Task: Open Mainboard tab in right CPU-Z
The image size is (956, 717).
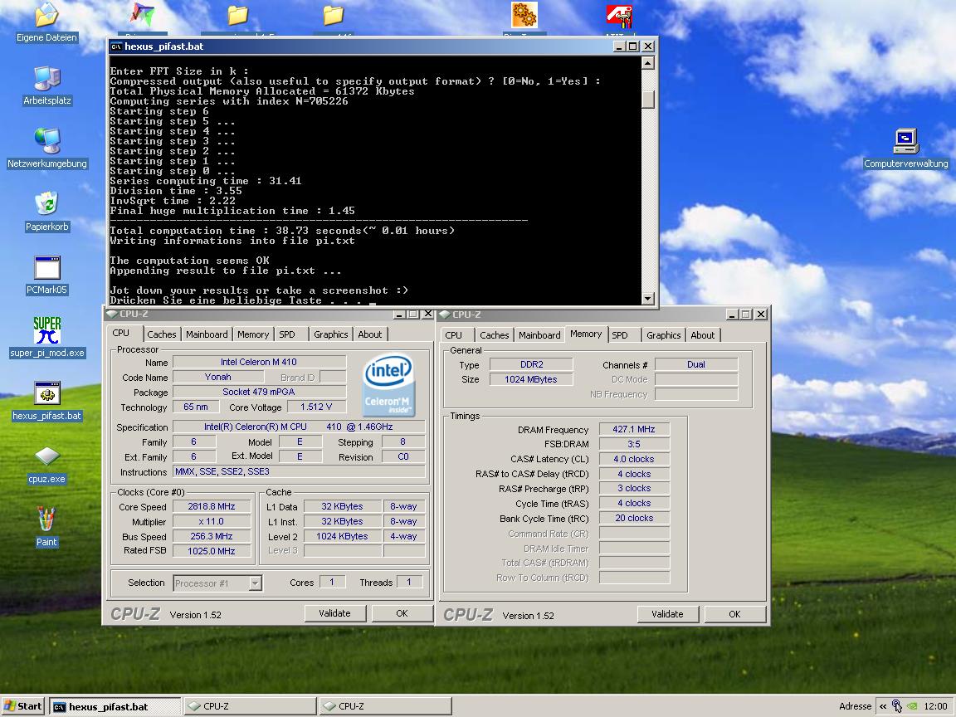Action: 539,334
